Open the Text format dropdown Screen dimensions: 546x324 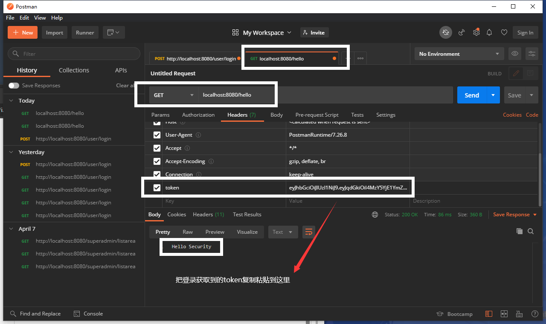pyautogui.click(x=283, y=232)
